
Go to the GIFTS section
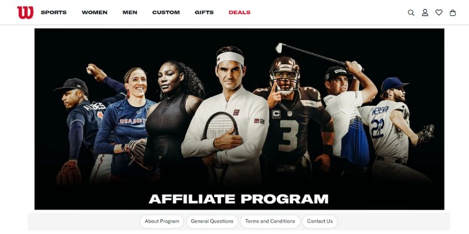[204, 12]
